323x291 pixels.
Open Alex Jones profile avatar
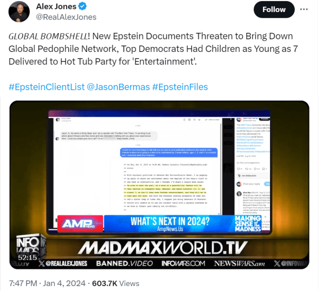[19, 12]
